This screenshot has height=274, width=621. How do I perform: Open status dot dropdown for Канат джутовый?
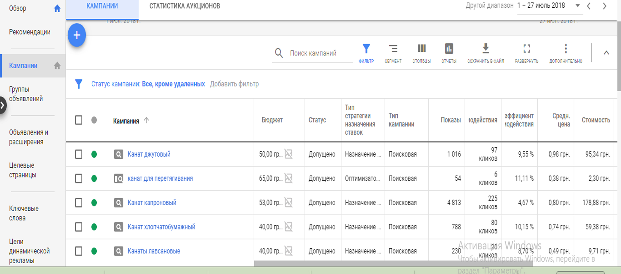(94, 154)
